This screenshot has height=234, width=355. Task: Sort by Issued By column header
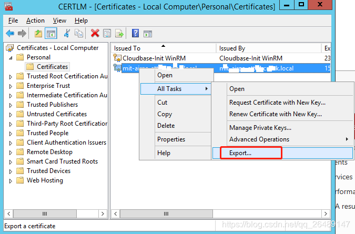[x=269, y=48]
